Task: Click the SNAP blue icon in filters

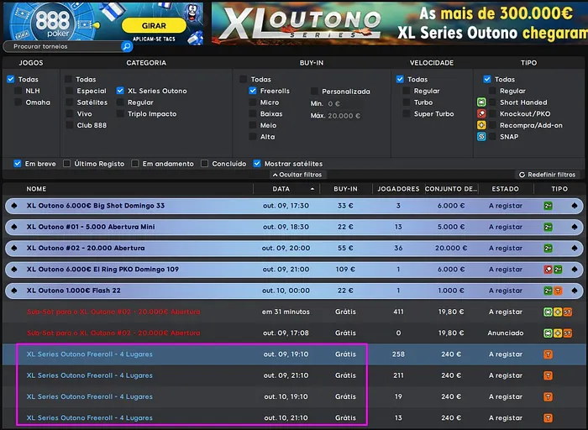Action: point(481,136)
